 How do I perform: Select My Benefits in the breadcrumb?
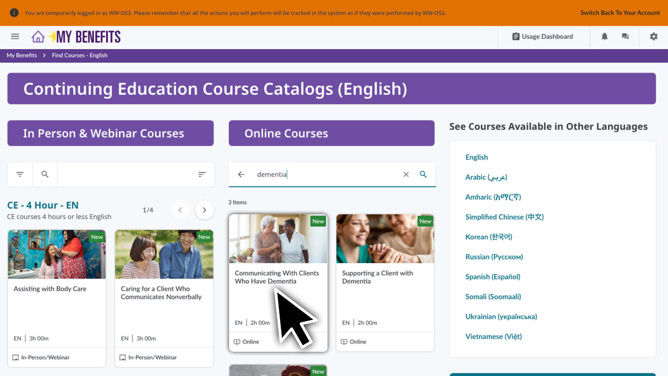[x=22, y=55]
